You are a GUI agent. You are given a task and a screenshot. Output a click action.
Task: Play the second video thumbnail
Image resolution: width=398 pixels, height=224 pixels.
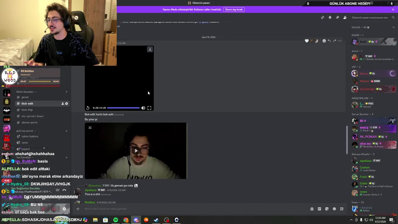tap(136, 151)
